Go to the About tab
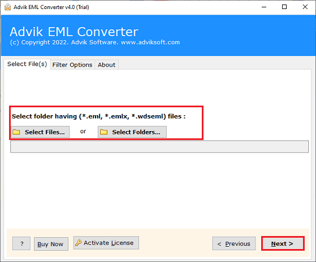316x262 pixels. click(x=107, y=65)
